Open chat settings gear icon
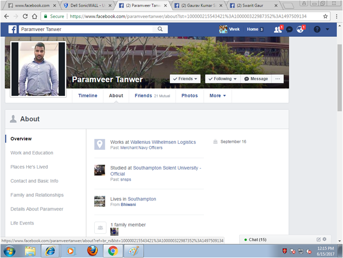The height and width of the screenshot is (258, 343). 324,239
